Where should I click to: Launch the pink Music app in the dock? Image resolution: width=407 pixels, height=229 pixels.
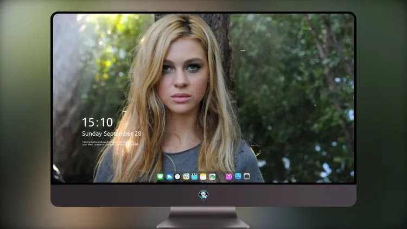pos(228,177)
